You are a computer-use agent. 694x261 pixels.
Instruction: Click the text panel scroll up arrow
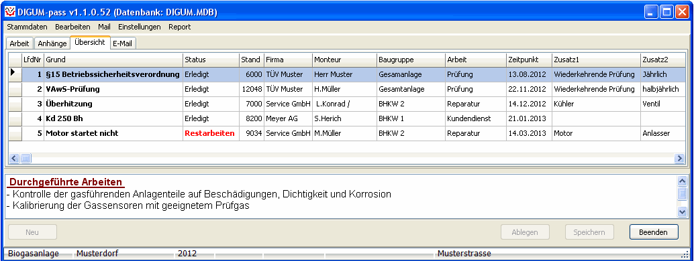pos(682,181)
